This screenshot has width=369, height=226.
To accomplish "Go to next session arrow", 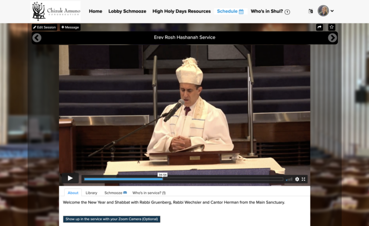I will click(x=332, y=38).
